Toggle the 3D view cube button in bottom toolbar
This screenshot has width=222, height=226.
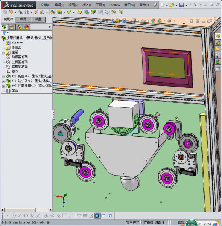(x=97, y=216)
